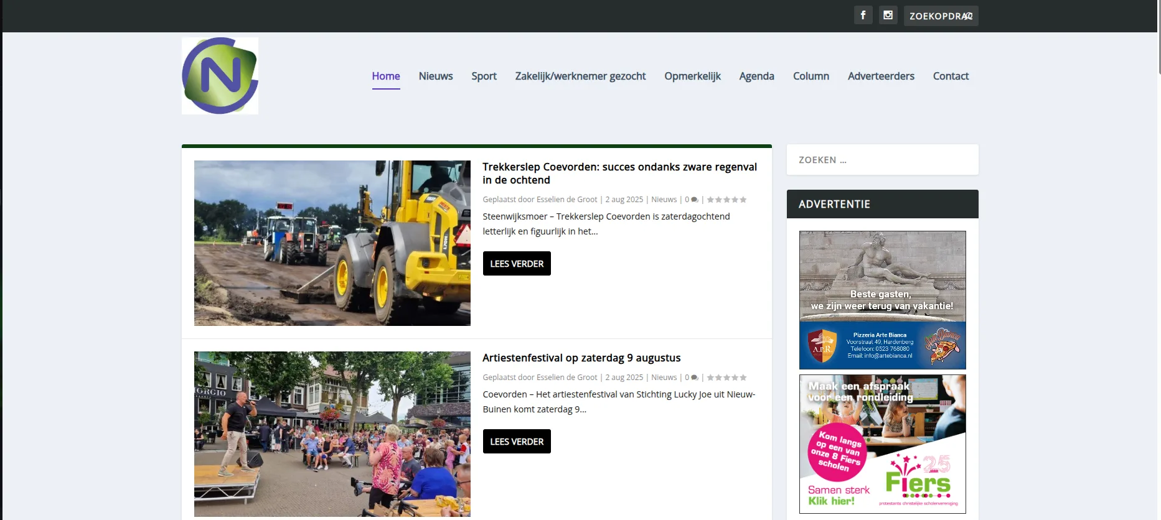Click the search magnifier icon in top bar
This screenshot has width=1161, height=520.
(968, 16)
